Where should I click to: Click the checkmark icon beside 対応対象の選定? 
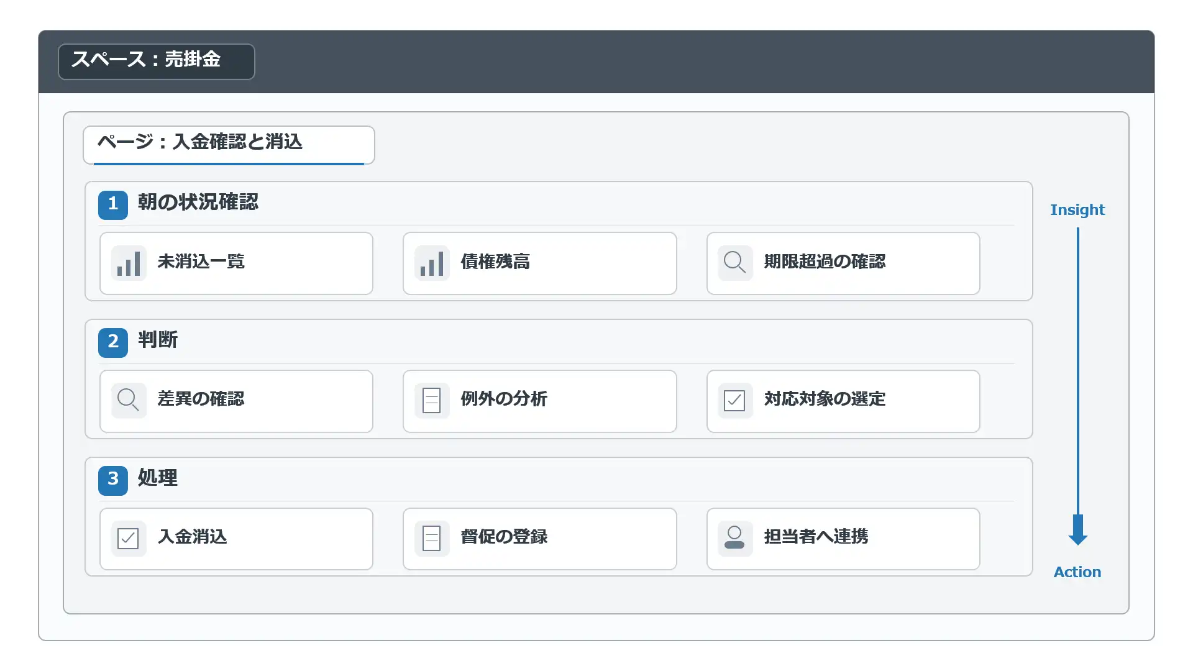735,401
